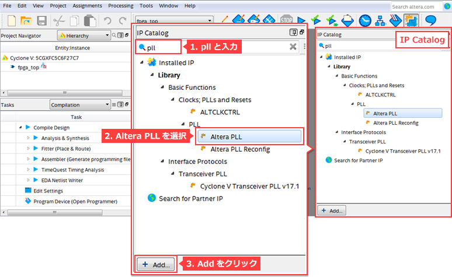Expand the Fitter (Place & Route) task

(x=28, y=149)
